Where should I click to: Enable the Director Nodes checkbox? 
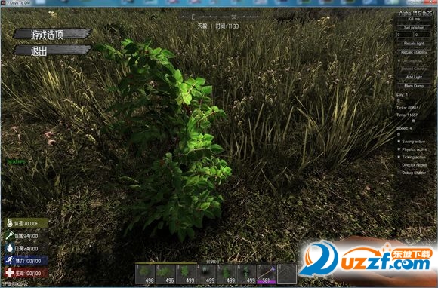399,165
